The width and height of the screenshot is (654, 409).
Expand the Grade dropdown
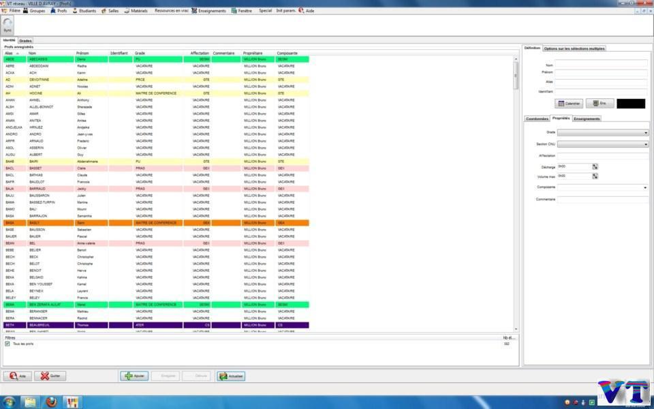pos(645,133)
